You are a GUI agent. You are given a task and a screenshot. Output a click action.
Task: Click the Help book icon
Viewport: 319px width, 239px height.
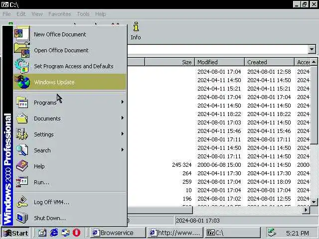(x=22, y=166)
